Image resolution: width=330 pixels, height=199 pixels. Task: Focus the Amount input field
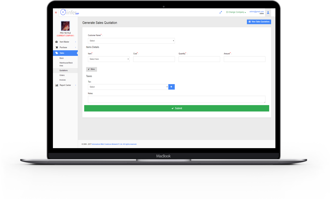tap(244, 59)
